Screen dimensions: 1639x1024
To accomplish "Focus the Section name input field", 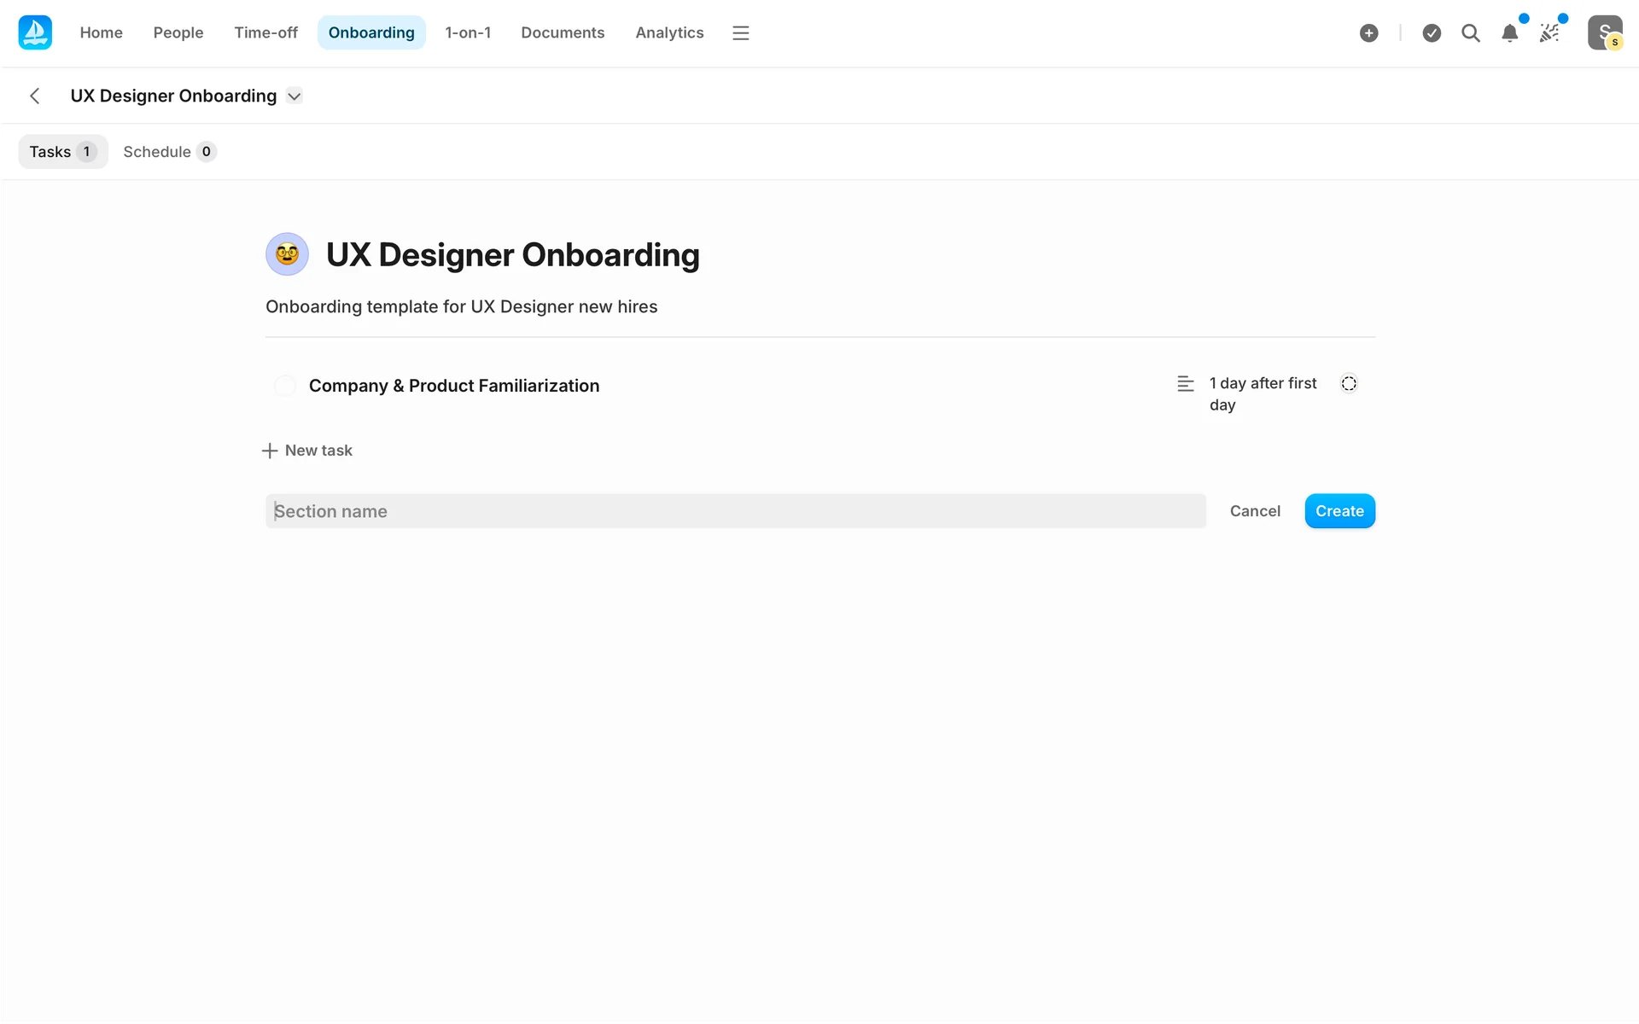I will point(735,511).
